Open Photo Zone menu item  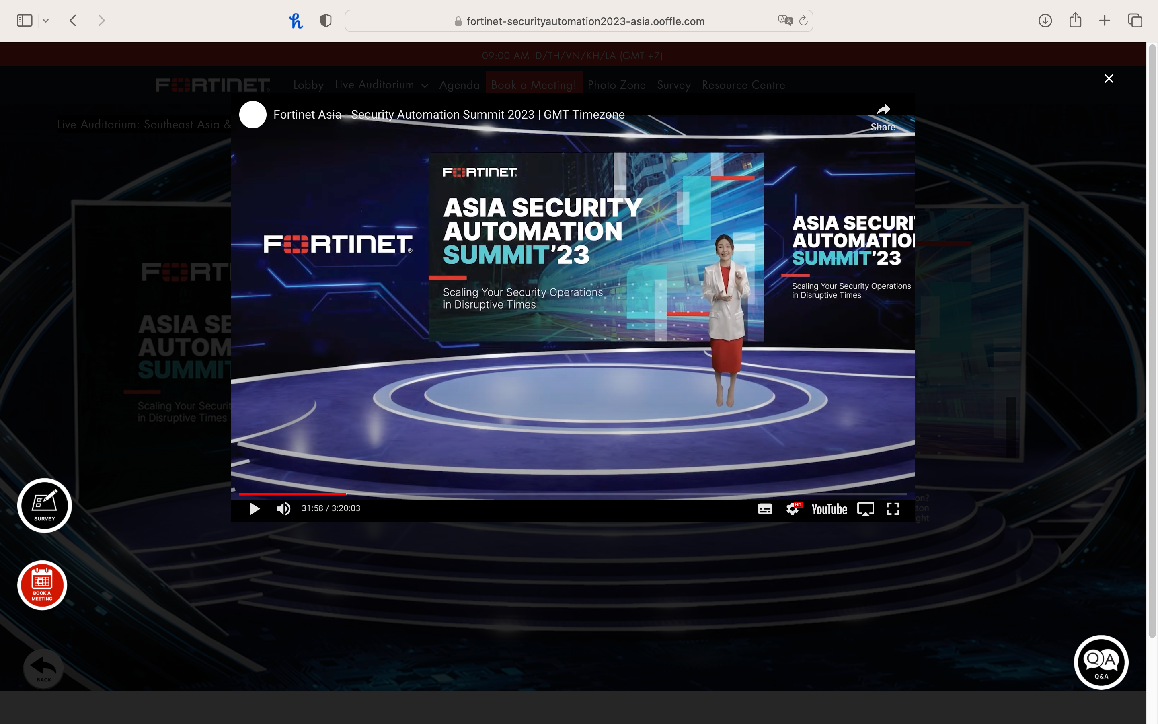click(x=617, y=85)
